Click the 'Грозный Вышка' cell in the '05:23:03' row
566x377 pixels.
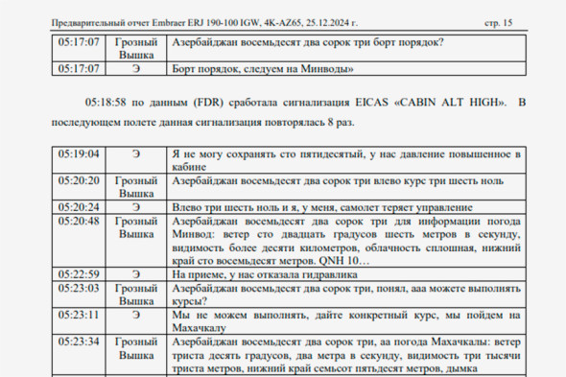[136, 295]
